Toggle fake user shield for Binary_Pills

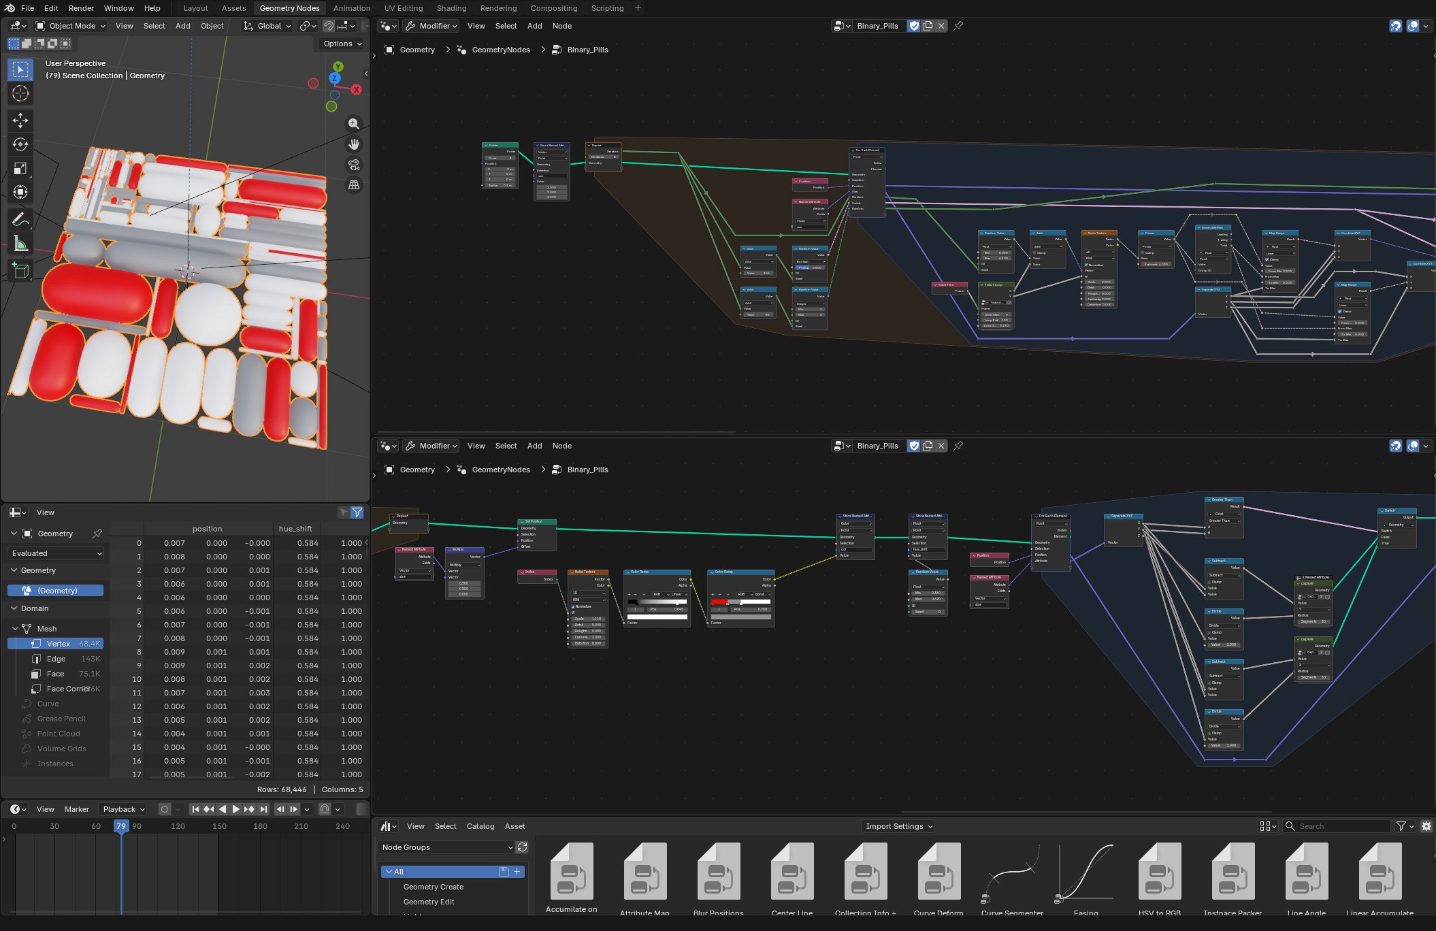[x=914, y=26]
